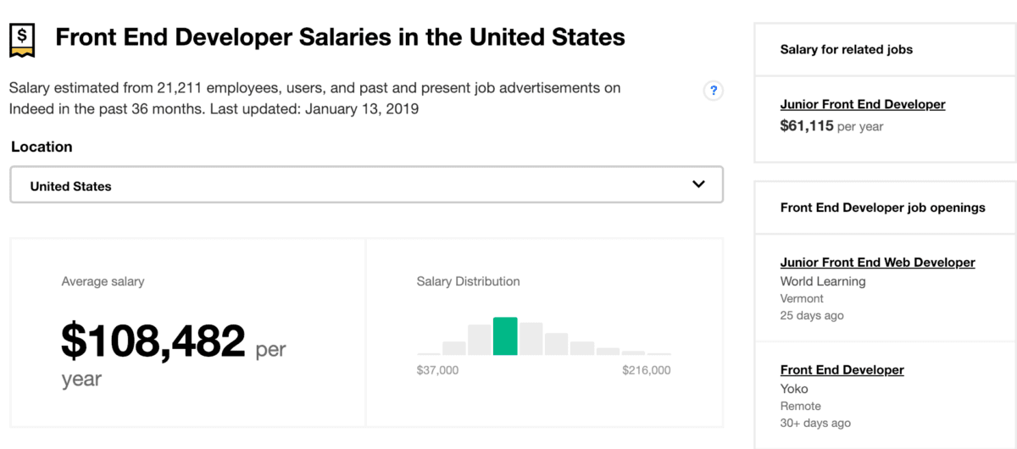Open the United States location selector
This screenshot has height=449, width=1017.
coord(366,185)
